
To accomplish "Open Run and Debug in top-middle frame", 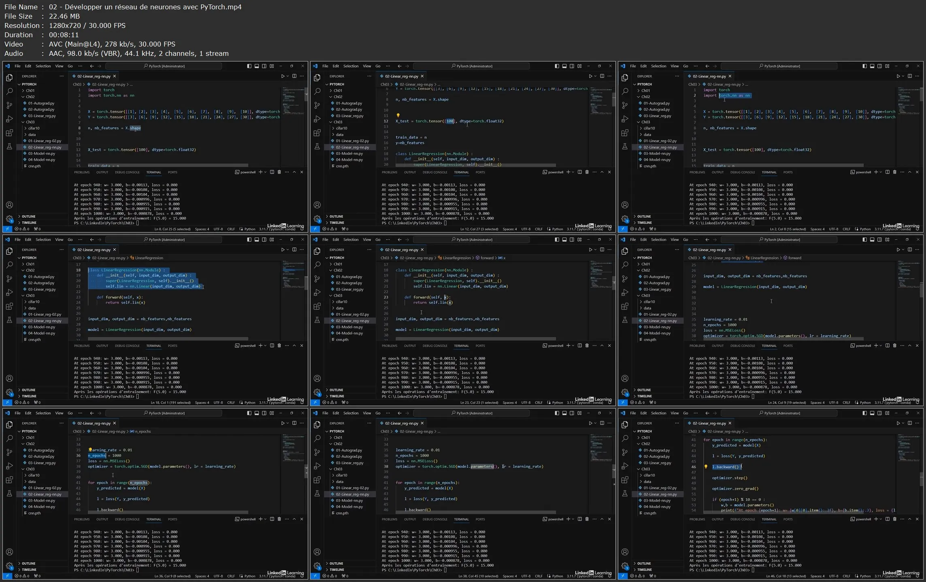I will [x=317, y=119].
